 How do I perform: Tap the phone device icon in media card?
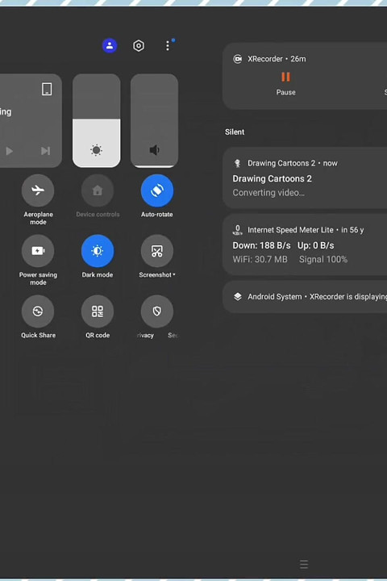click(x=47, y=89)
